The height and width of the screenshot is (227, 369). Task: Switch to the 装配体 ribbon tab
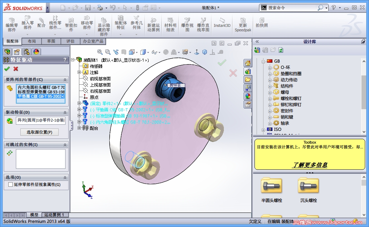click(12, 41)
